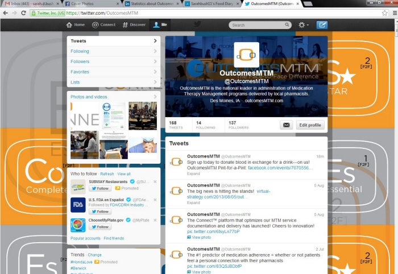Click the Find friends link
Screen dimensions: 398x274
click(x=114, y=238)
